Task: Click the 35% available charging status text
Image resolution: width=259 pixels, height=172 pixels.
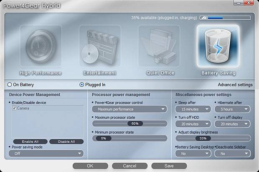Action: (x=164, y=18)
